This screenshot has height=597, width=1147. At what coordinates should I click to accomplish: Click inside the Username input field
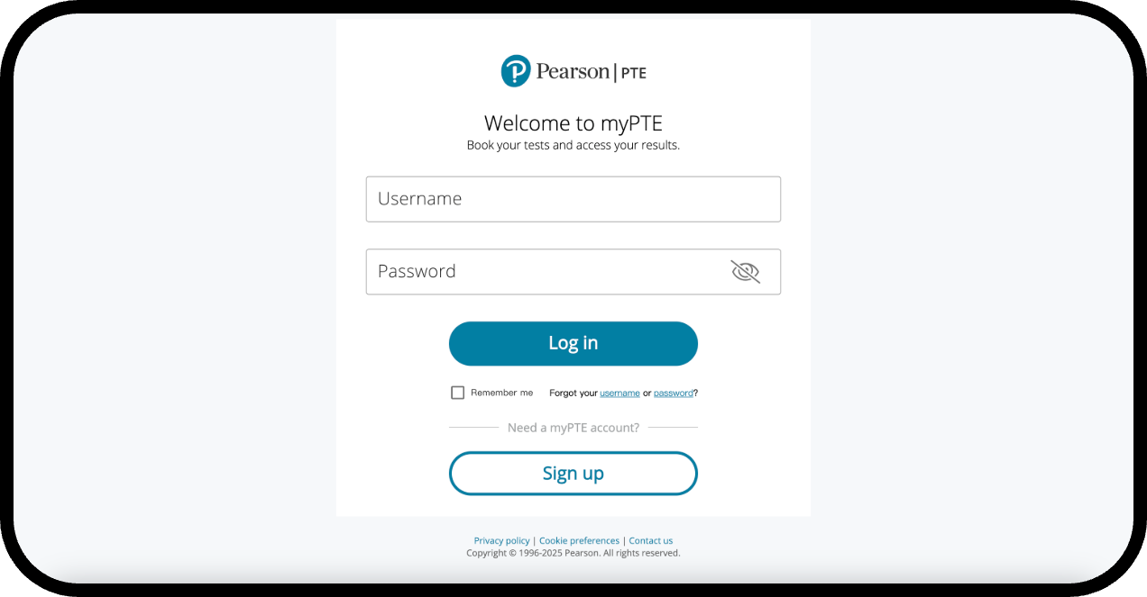tap(573, 198)
